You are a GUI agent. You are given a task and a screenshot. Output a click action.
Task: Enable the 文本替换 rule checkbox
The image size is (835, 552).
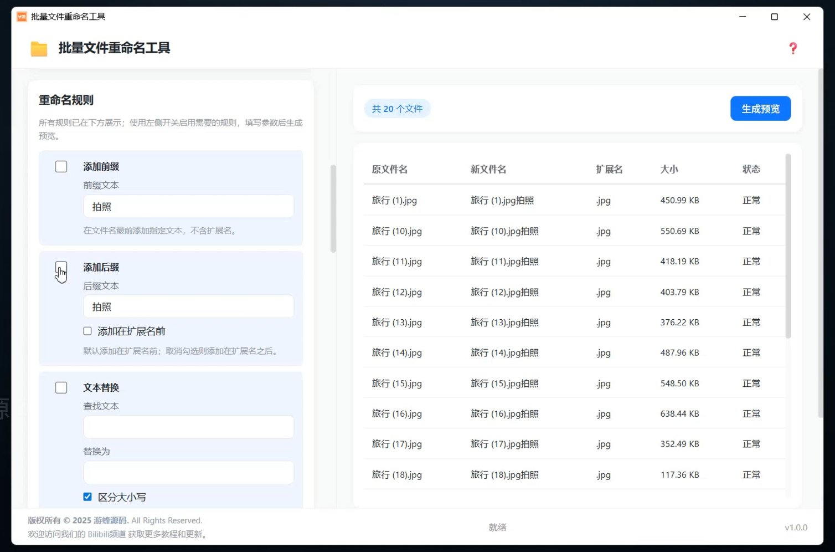(x=61, y=387)
